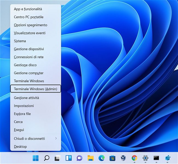Click the blue cubes icon in taskbar

pos(168,158)
